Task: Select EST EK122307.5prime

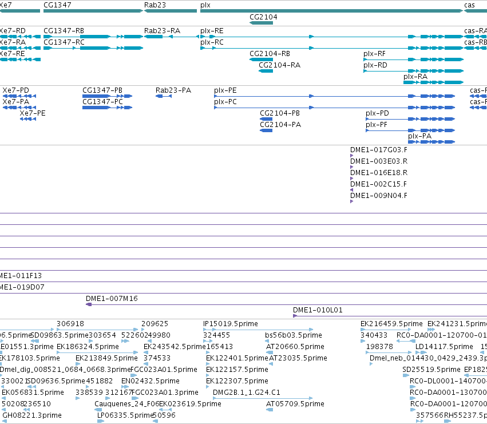Action: 237,381
